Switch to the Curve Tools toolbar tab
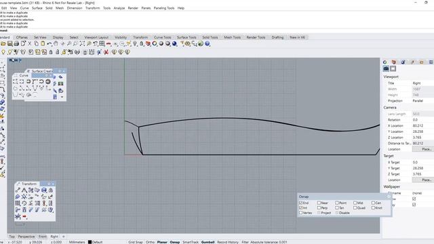The height and width of the screenshot is (244, 434). click(x=163, y=37)
